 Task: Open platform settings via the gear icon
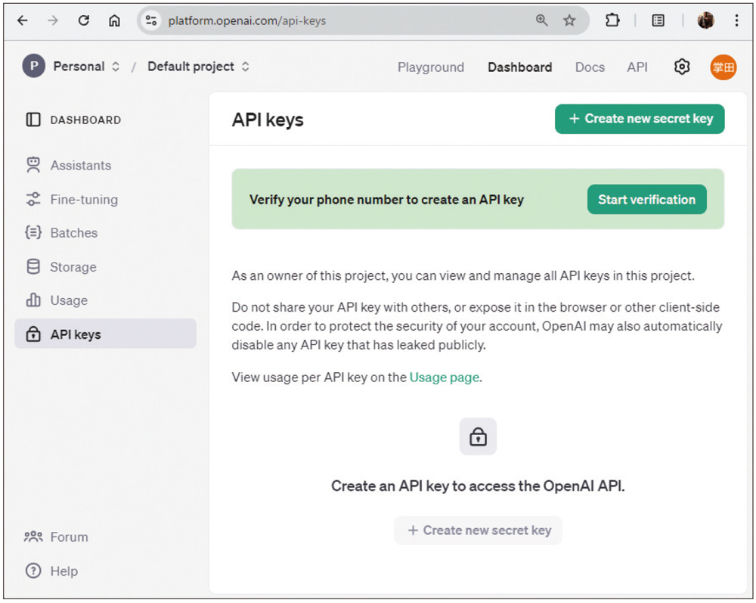point(682,67)
